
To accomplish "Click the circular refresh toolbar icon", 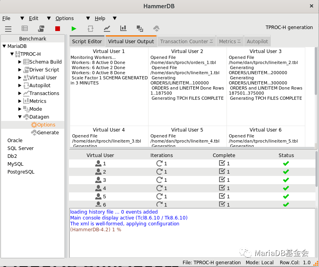I will tap(90, 28).
